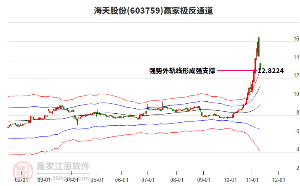Select the price value 12.8224
300x186 pixels.
pyautogui.click(x=271, y=71)
